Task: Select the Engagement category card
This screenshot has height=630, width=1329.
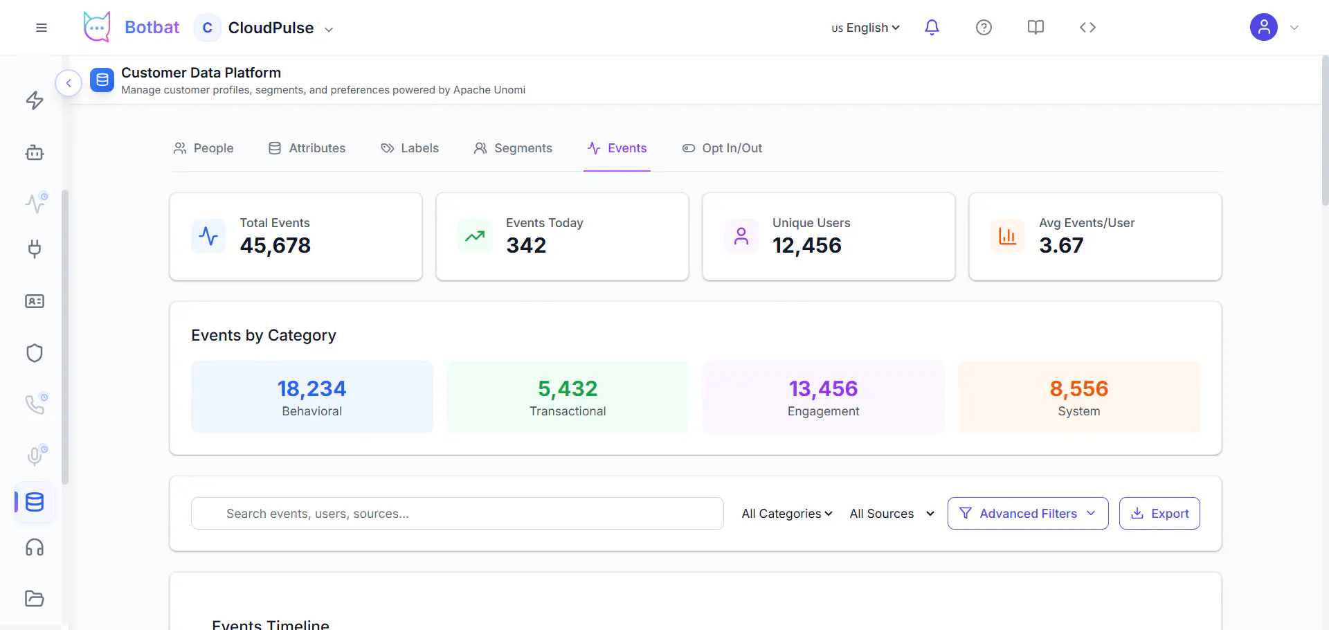Action: pos(824,397)
